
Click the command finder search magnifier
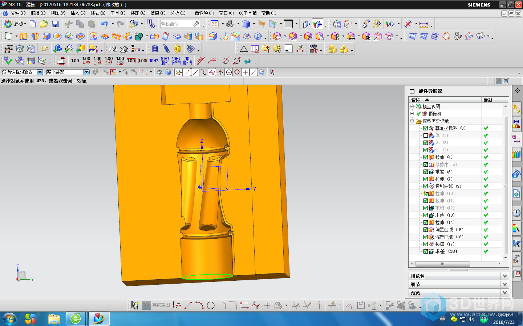tap(196, 24)
